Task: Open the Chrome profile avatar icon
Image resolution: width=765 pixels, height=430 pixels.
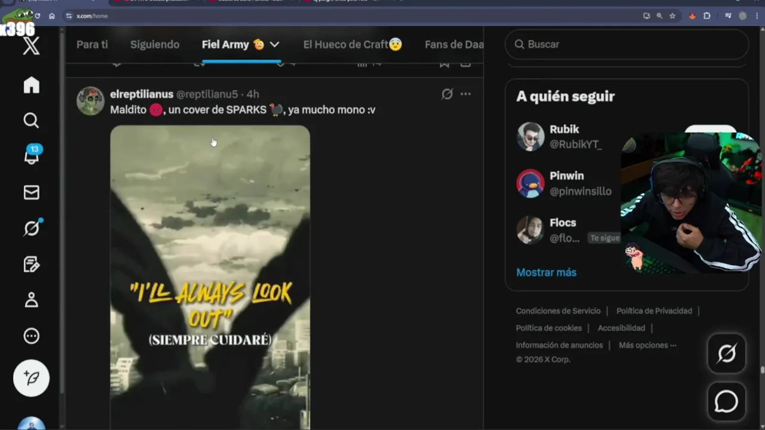Action: (x=743, y=16)
